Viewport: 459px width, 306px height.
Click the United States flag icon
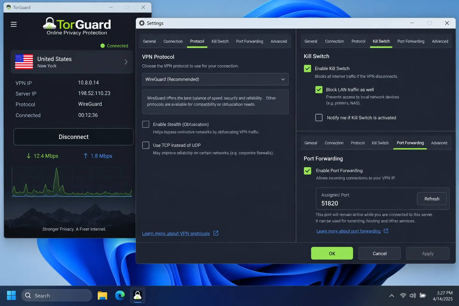pyautogui.click(x=24, y=62)
